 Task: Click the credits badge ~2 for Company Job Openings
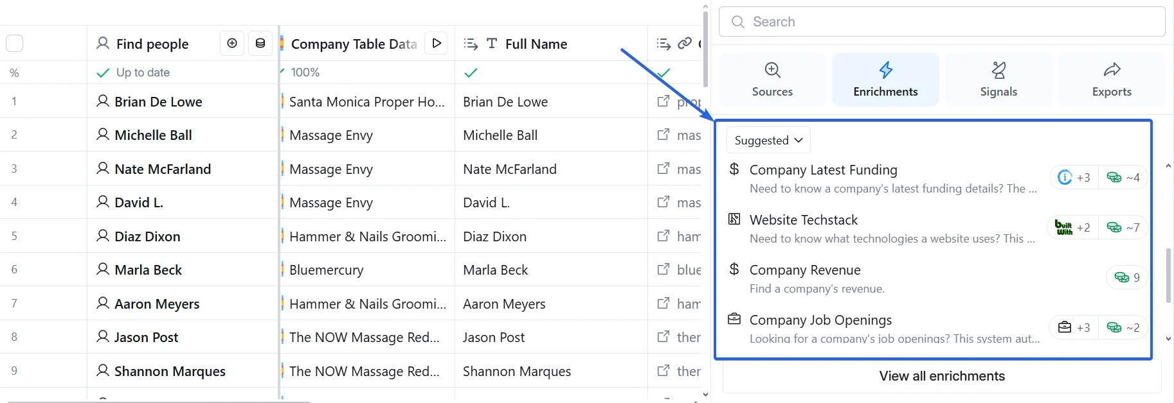click(1123, 327)
